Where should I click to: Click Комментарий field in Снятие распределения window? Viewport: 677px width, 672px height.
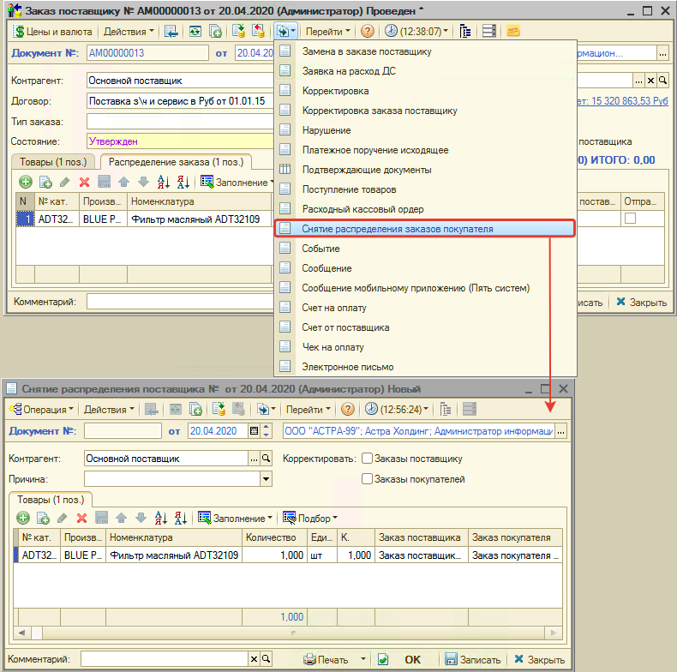point(165,659)
